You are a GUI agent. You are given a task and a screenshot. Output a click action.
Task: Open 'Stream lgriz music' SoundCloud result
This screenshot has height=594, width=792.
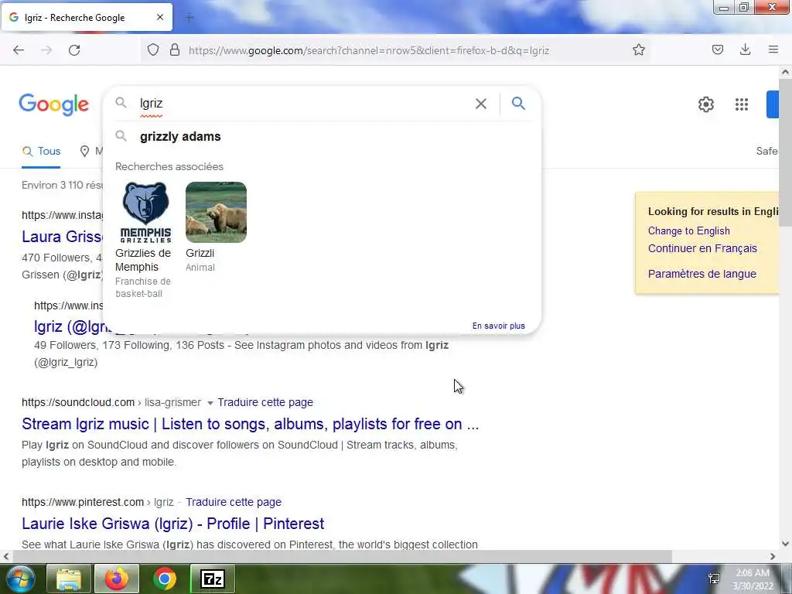[250, 424]
